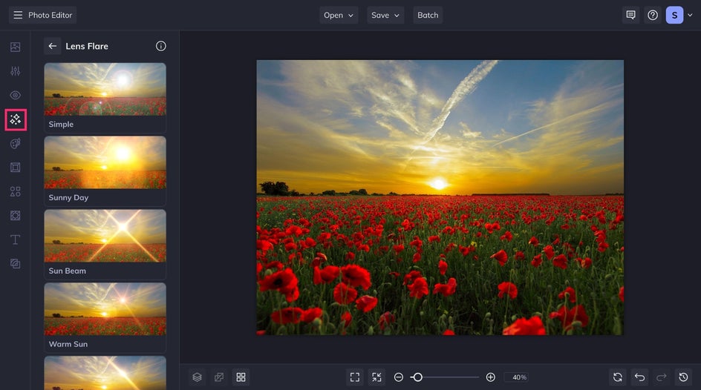701x390 pixels.
Task: Click the undo arrow icon
Action: point(640,377)
